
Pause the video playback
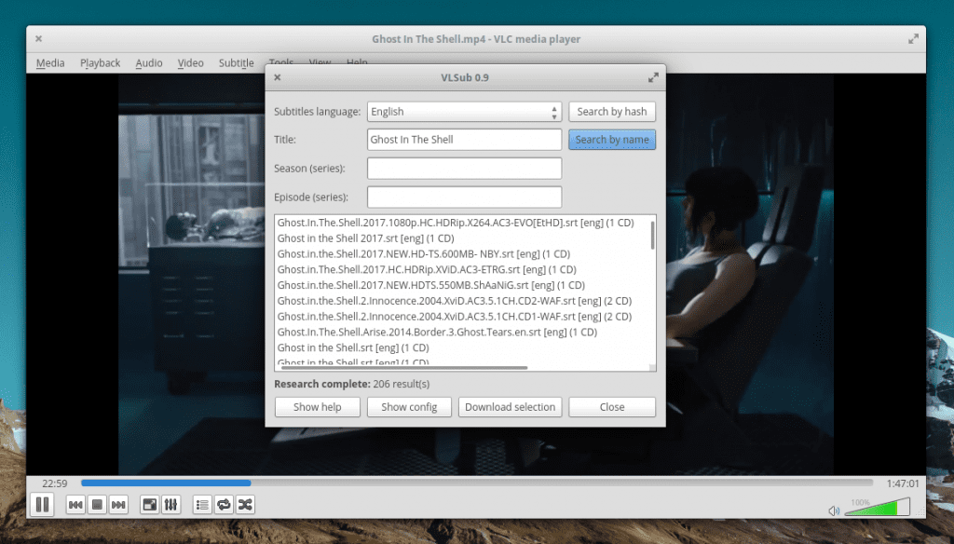(x=42, y=505)
